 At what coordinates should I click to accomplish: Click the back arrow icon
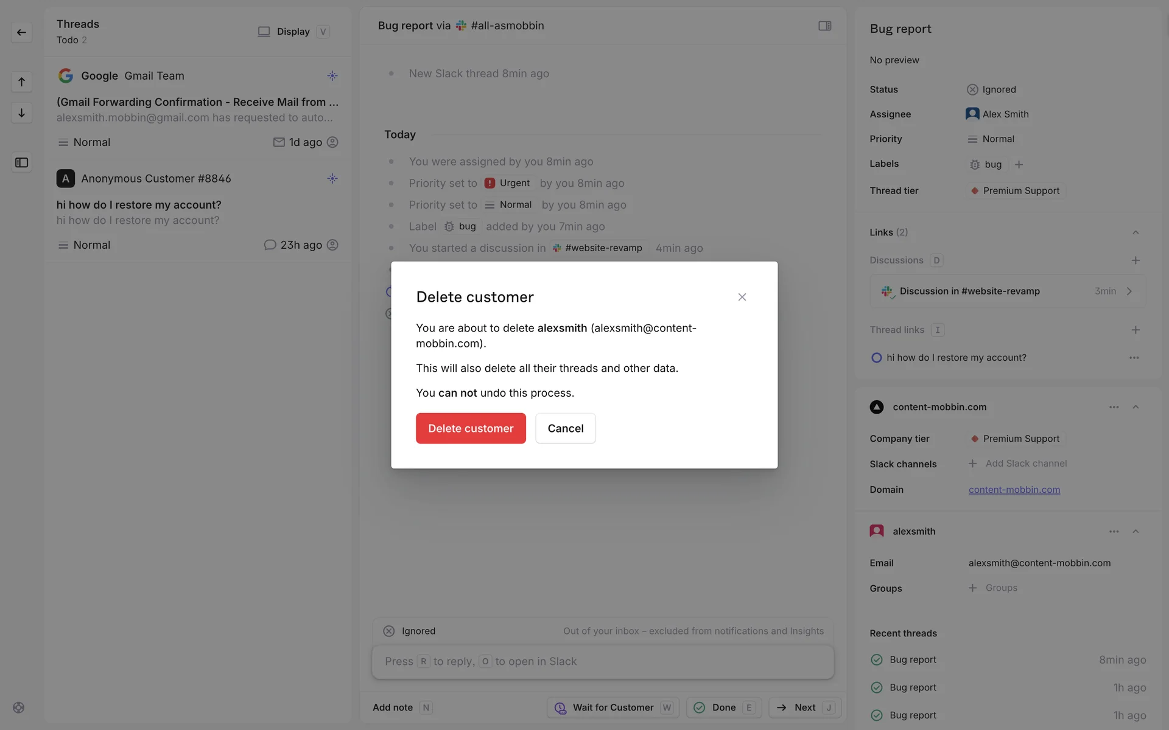(x=21, y=32)
